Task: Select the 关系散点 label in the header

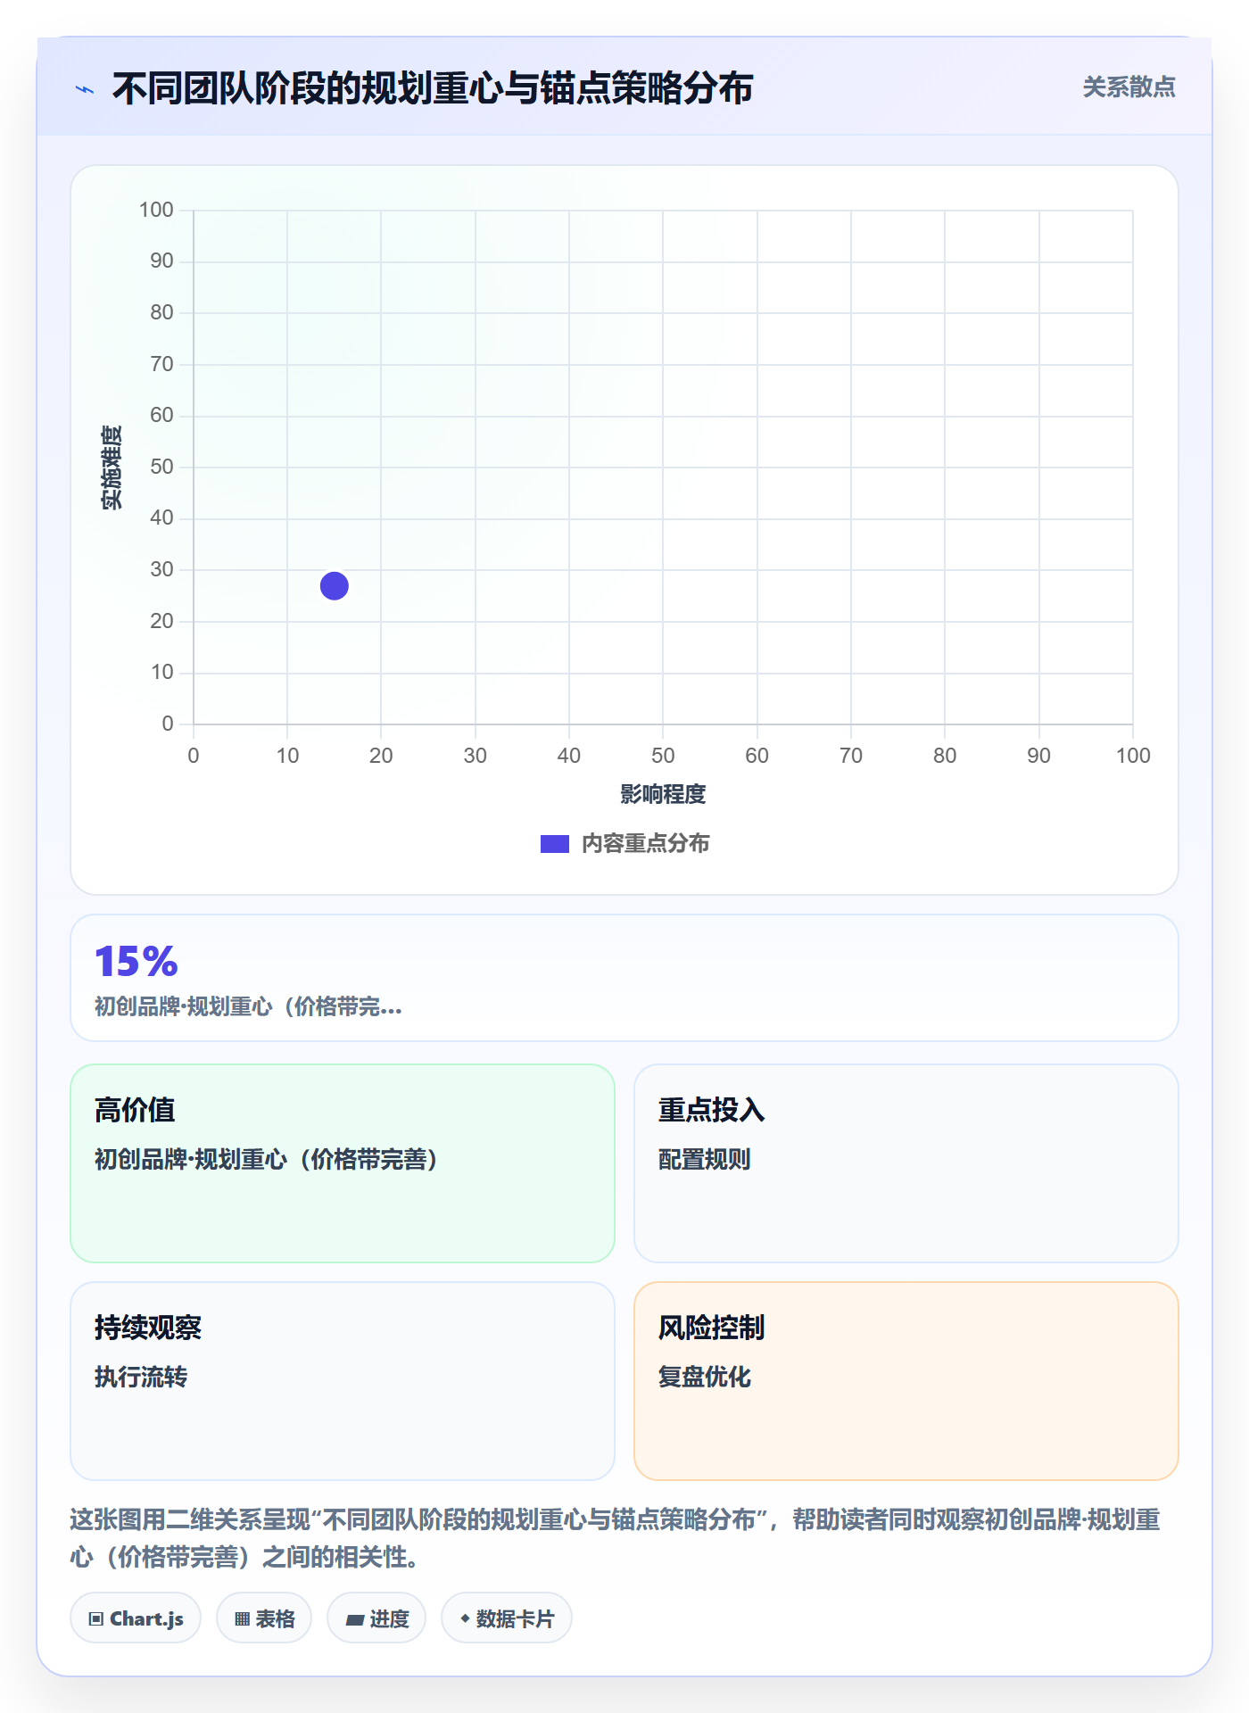Action: coord(1129,87)
